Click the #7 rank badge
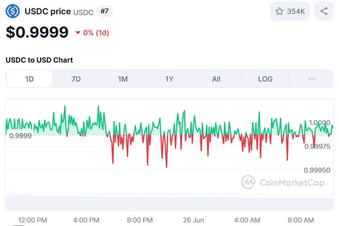The height and width of the screenshot is (226, 339). pyautogui.click(x=104, y=11)
